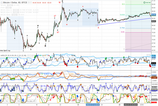Viewport: 158px width, 106px height.
Task: Zoom in using the plus navigation button
Action: point(82,101)
